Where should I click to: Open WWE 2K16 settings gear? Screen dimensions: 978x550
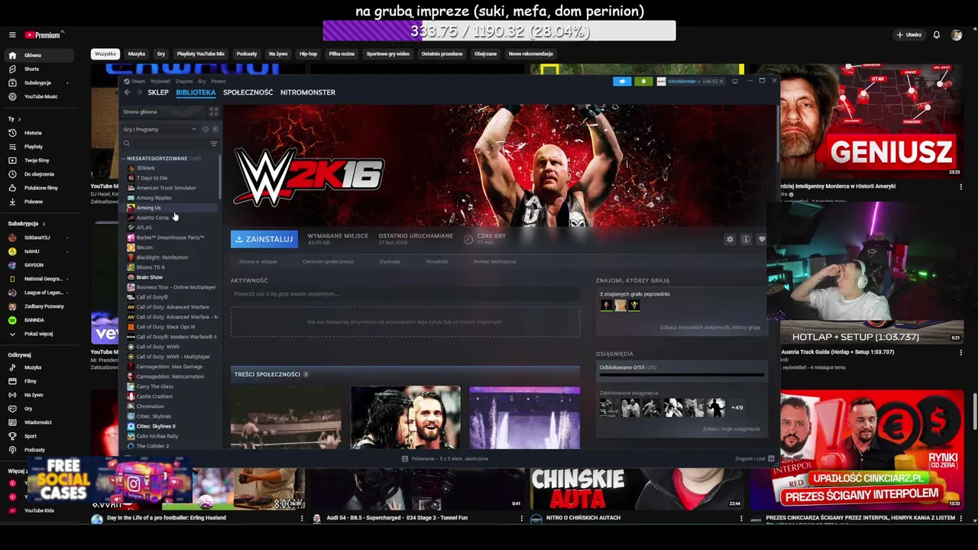pos(730,239)
